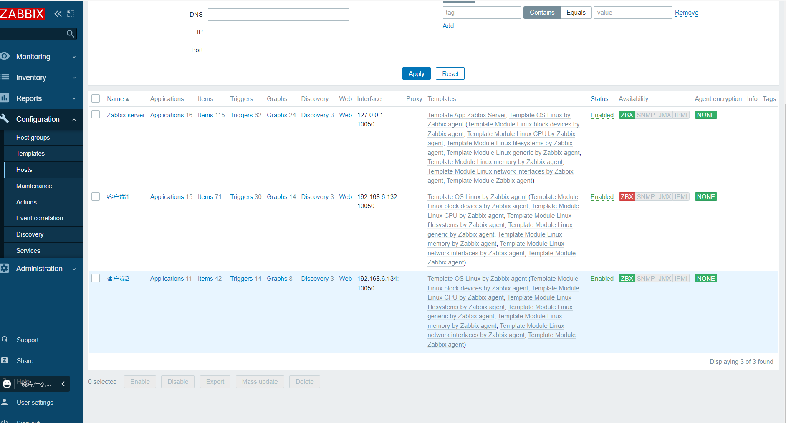Screen dimensions: 786x423
Task: Go to the Actions page
Action: (x=26, y=202)
